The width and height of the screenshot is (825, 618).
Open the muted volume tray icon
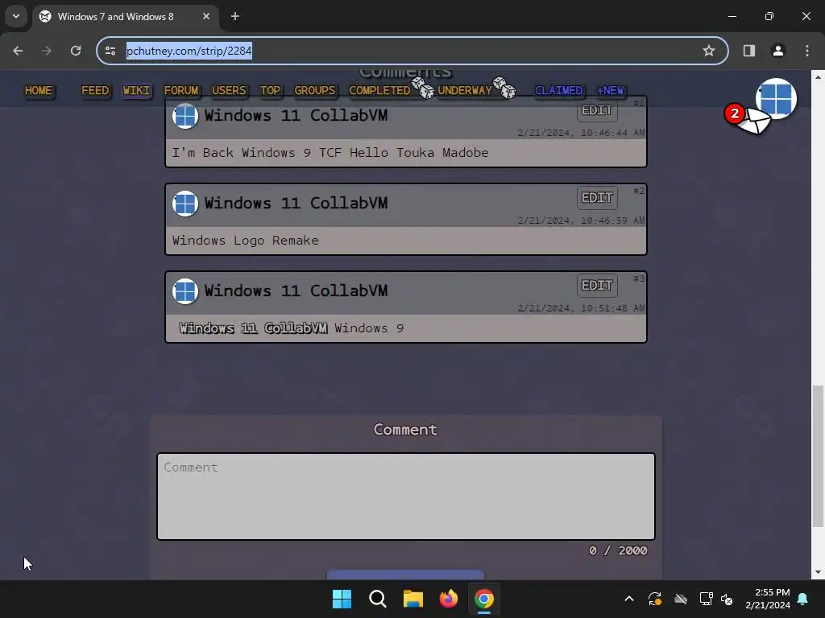pyautogui.click(x=728, y=599)
